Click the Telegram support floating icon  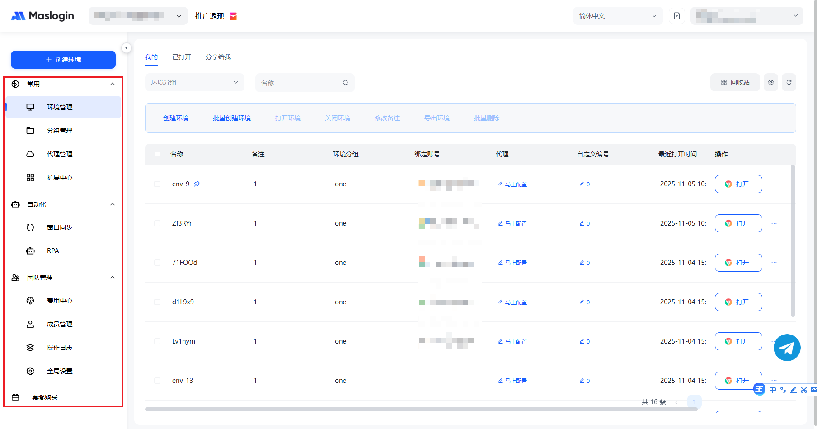787,348
